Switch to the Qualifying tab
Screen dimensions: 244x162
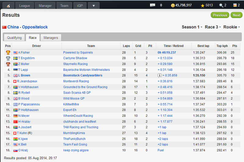coord(14,38)
